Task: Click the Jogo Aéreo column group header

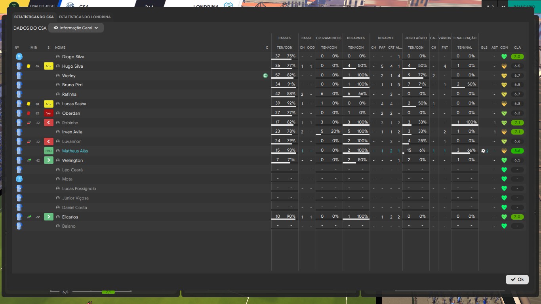Action: (x=416, y=38)
